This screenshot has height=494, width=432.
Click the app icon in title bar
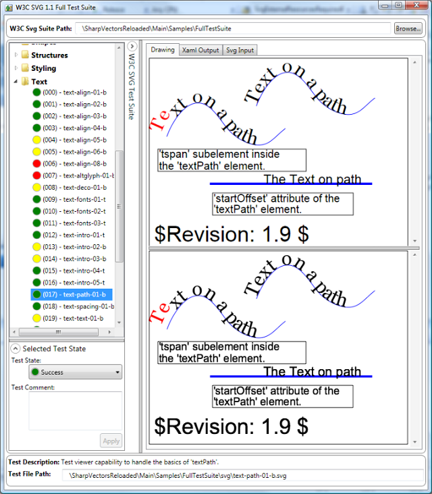pyautogui.click(x=9, y=7)
